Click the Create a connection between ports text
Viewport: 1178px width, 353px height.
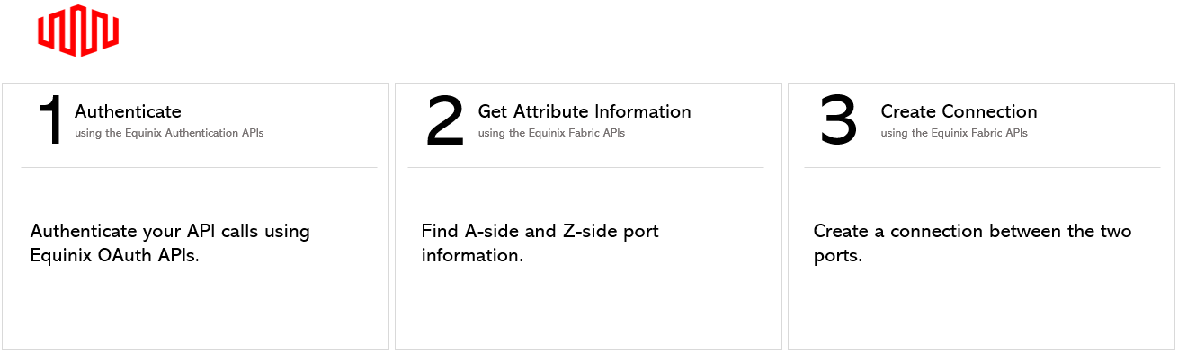pos(972,243)
